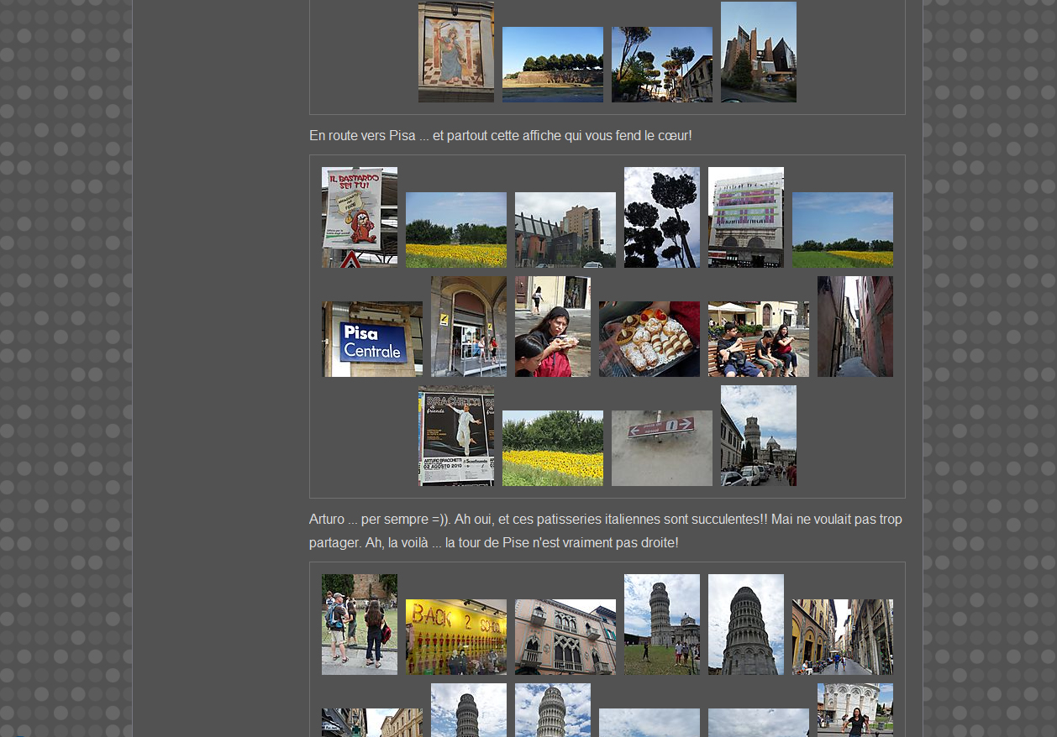
Task: Open the building with colorful billboard facade
Action: [x=745, y=217]
